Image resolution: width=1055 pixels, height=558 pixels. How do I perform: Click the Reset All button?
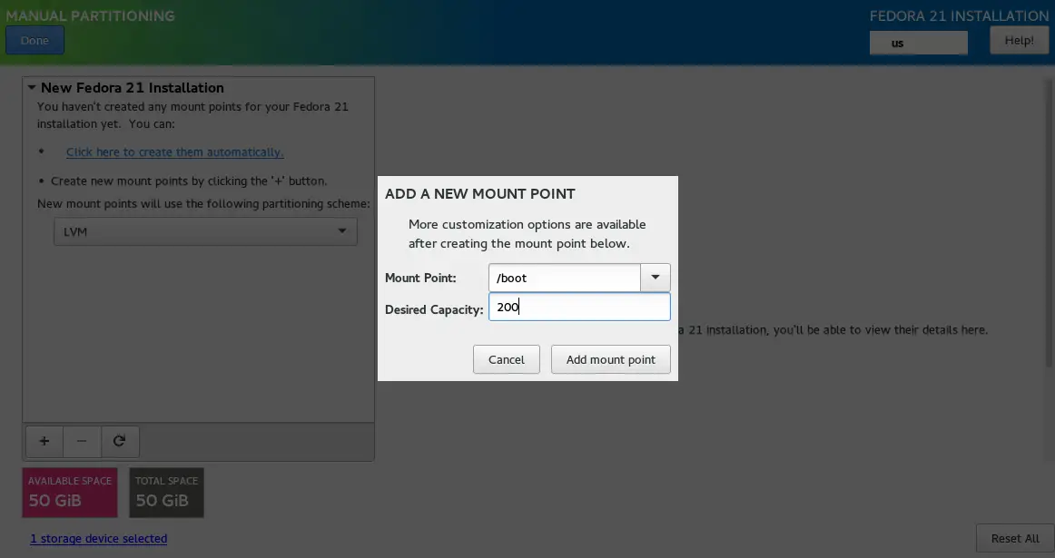point(1015,539)
